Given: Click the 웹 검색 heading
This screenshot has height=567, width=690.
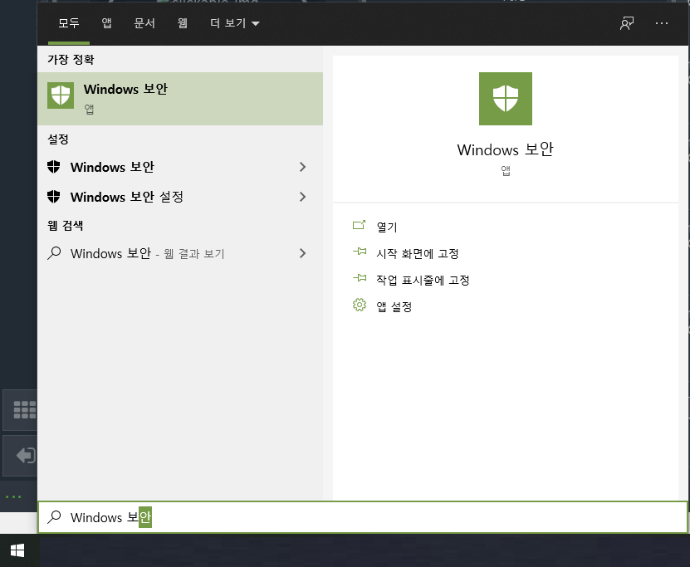Looking at the screenshot, I should pyautogui.click(x=65, y=225).
